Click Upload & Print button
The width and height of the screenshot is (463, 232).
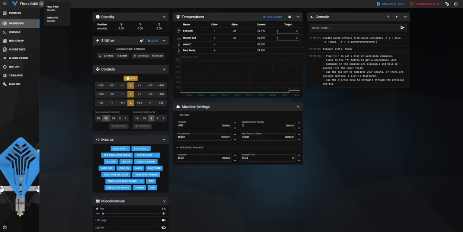click(x=391, y=4)
